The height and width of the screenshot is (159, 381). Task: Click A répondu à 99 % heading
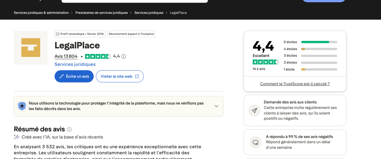[x=299, y=137]
